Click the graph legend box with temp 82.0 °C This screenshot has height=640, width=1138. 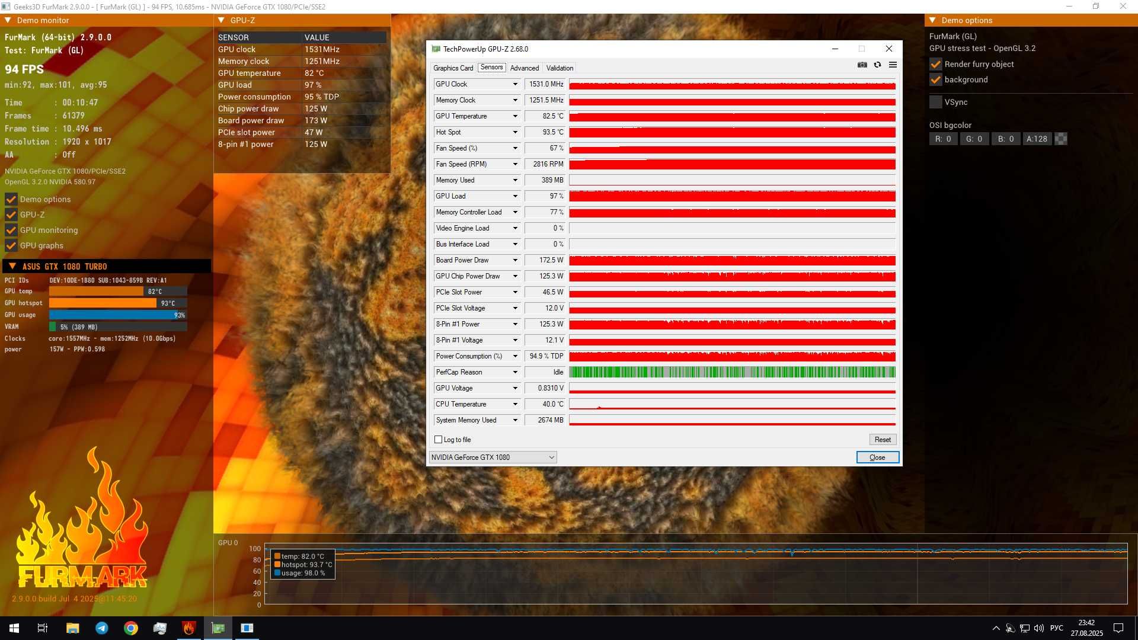tap(303, 565)
